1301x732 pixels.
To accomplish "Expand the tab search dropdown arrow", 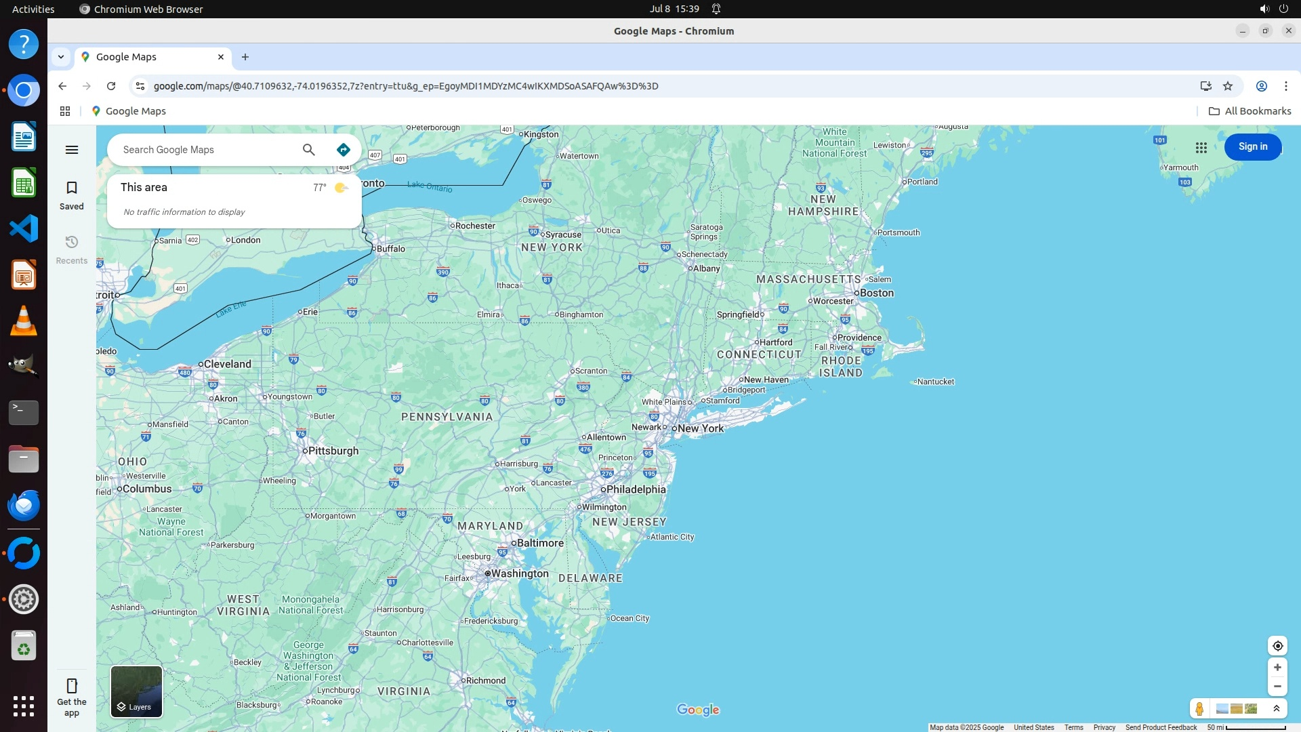I will (61, 57).
